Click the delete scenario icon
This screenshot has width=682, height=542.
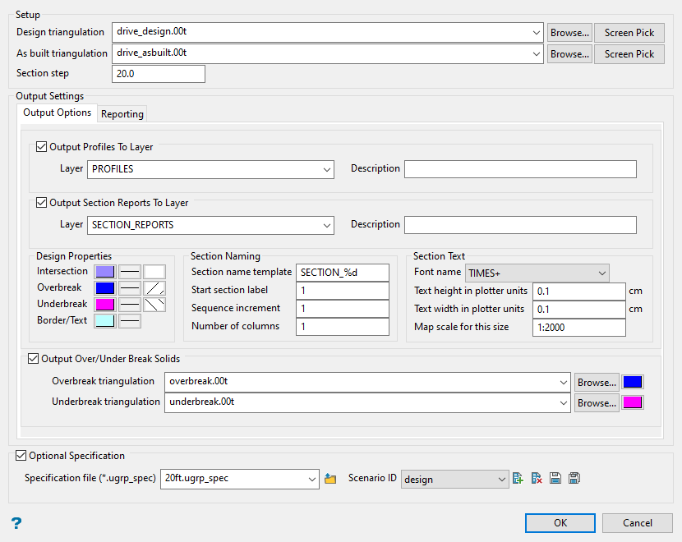point(537,479)
